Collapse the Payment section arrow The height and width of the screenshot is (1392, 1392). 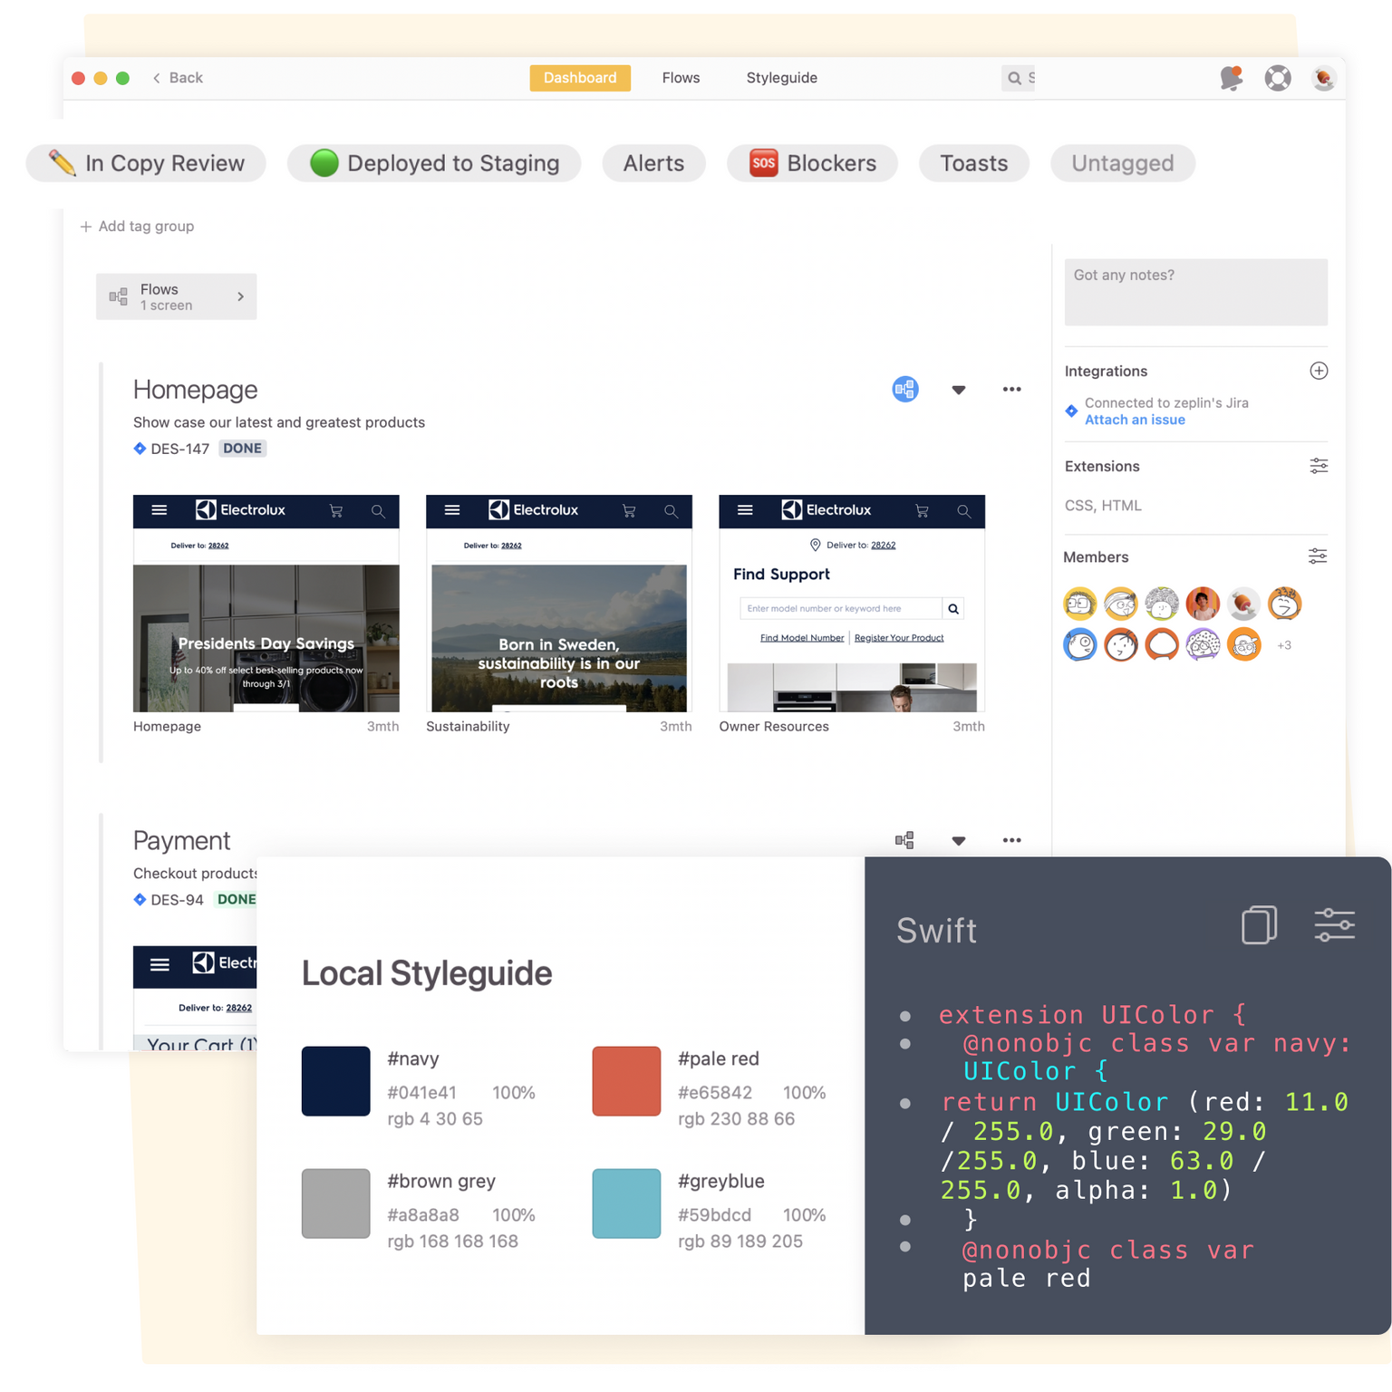pos(958,840)
